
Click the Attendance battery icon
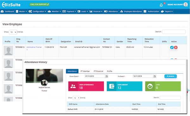click(106, 11)
